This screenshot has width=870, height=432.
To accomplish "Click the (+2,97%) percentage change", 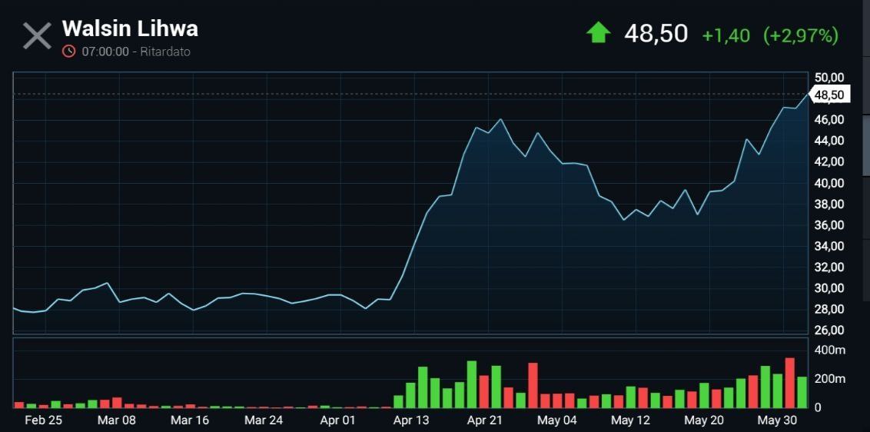I will (x=800, y=35).
